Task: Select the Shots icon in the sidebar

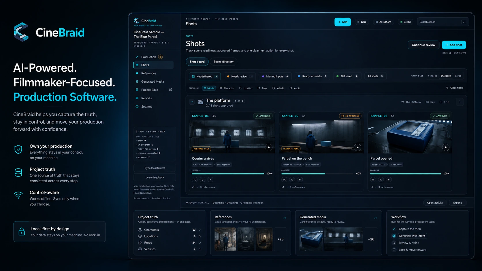Action: [137, 65]
